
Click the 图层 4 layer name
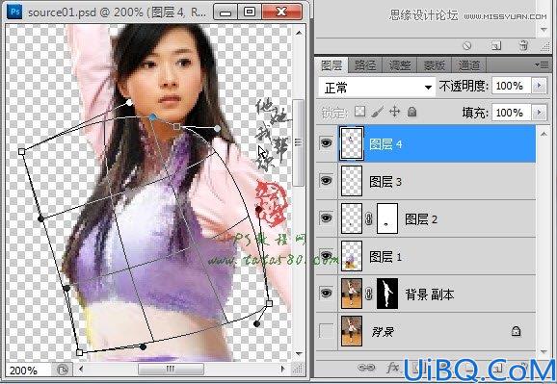[x=385, y=144]
